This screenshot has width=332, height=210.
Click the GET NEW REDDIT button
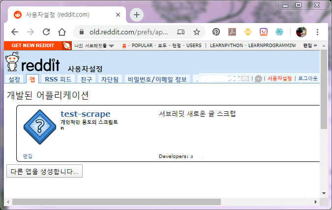(33, 46)
